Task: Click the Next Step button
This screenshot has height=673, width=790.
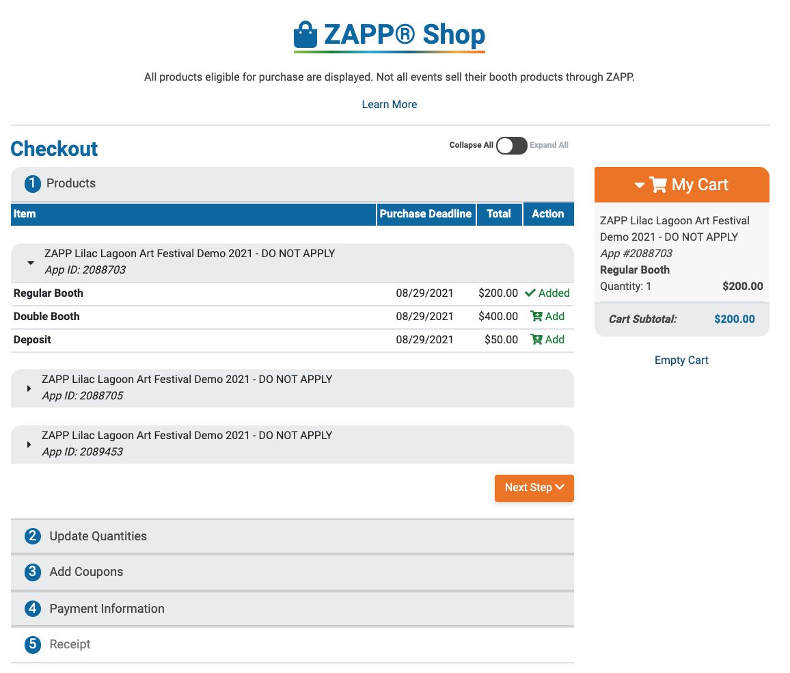Action: 534,488
